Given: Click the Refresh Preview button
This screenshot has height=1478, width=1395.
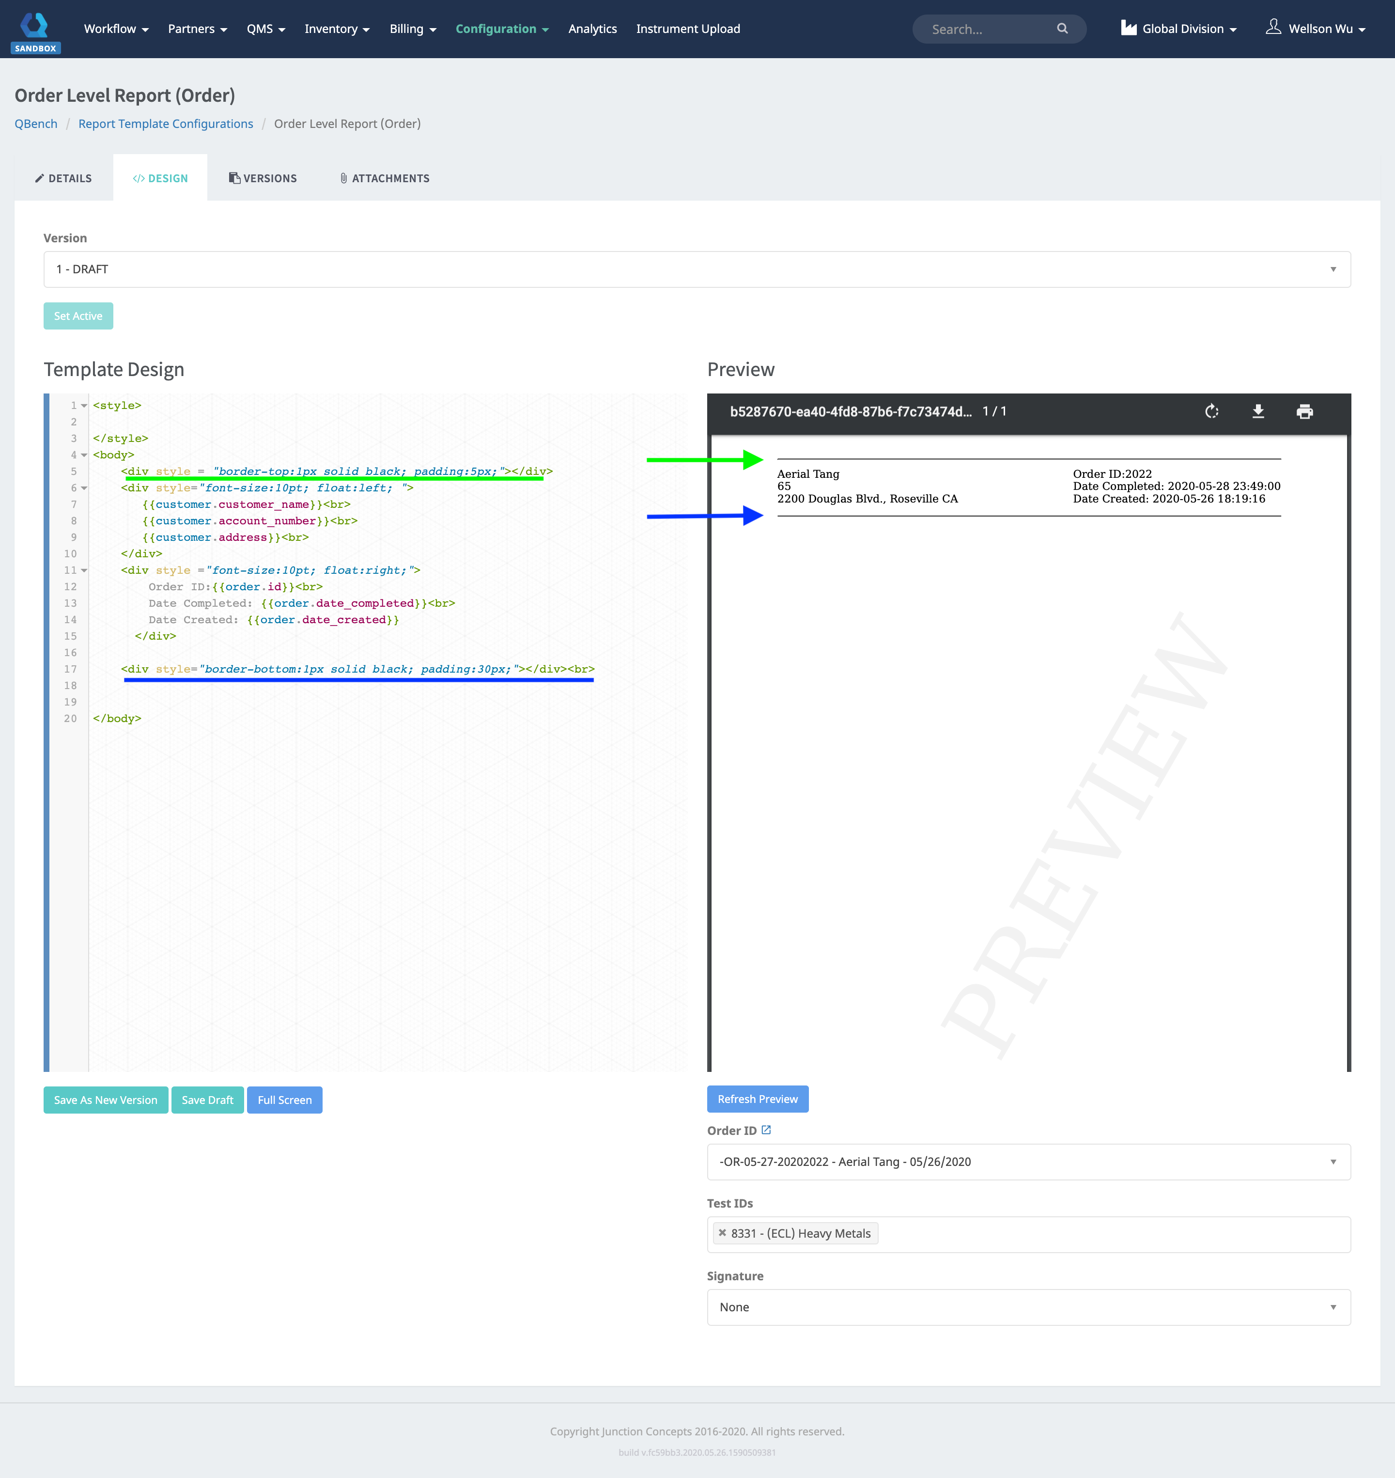Looking at the screenshot, I should (758, 1099).
